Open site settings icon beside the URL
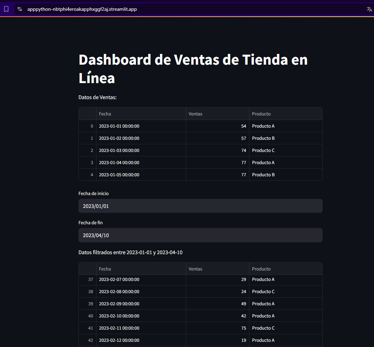 (20, 9)
